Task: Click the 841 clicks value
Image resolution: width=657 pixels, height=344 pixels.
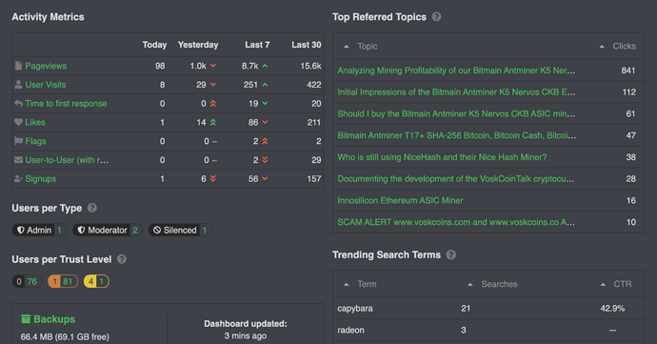Action: (x=628, y=71)
